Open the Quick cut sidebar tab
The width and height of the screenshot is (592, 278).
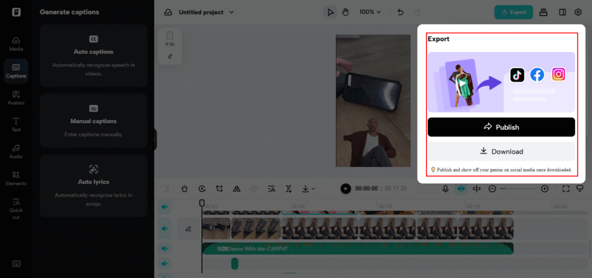[16, 209]
